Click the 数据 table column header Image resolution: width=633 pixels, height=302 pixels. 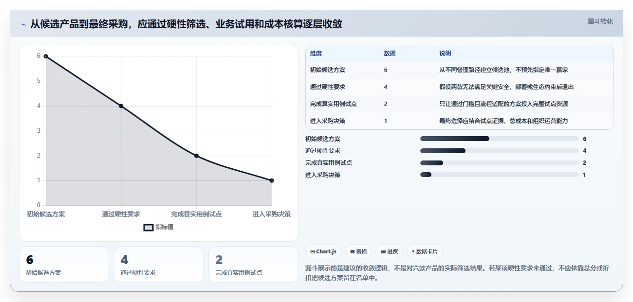coord(390,53)
